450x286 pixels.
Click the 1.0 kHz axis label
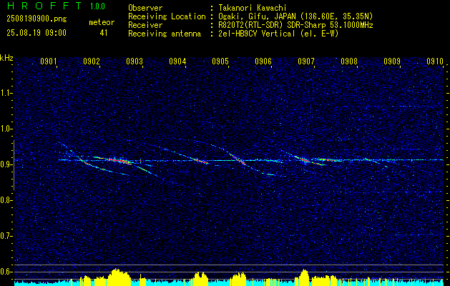click(x=6, y=129)
